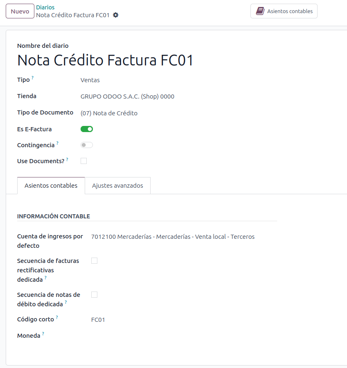Select the Asientos contables tab

(51, 186)
